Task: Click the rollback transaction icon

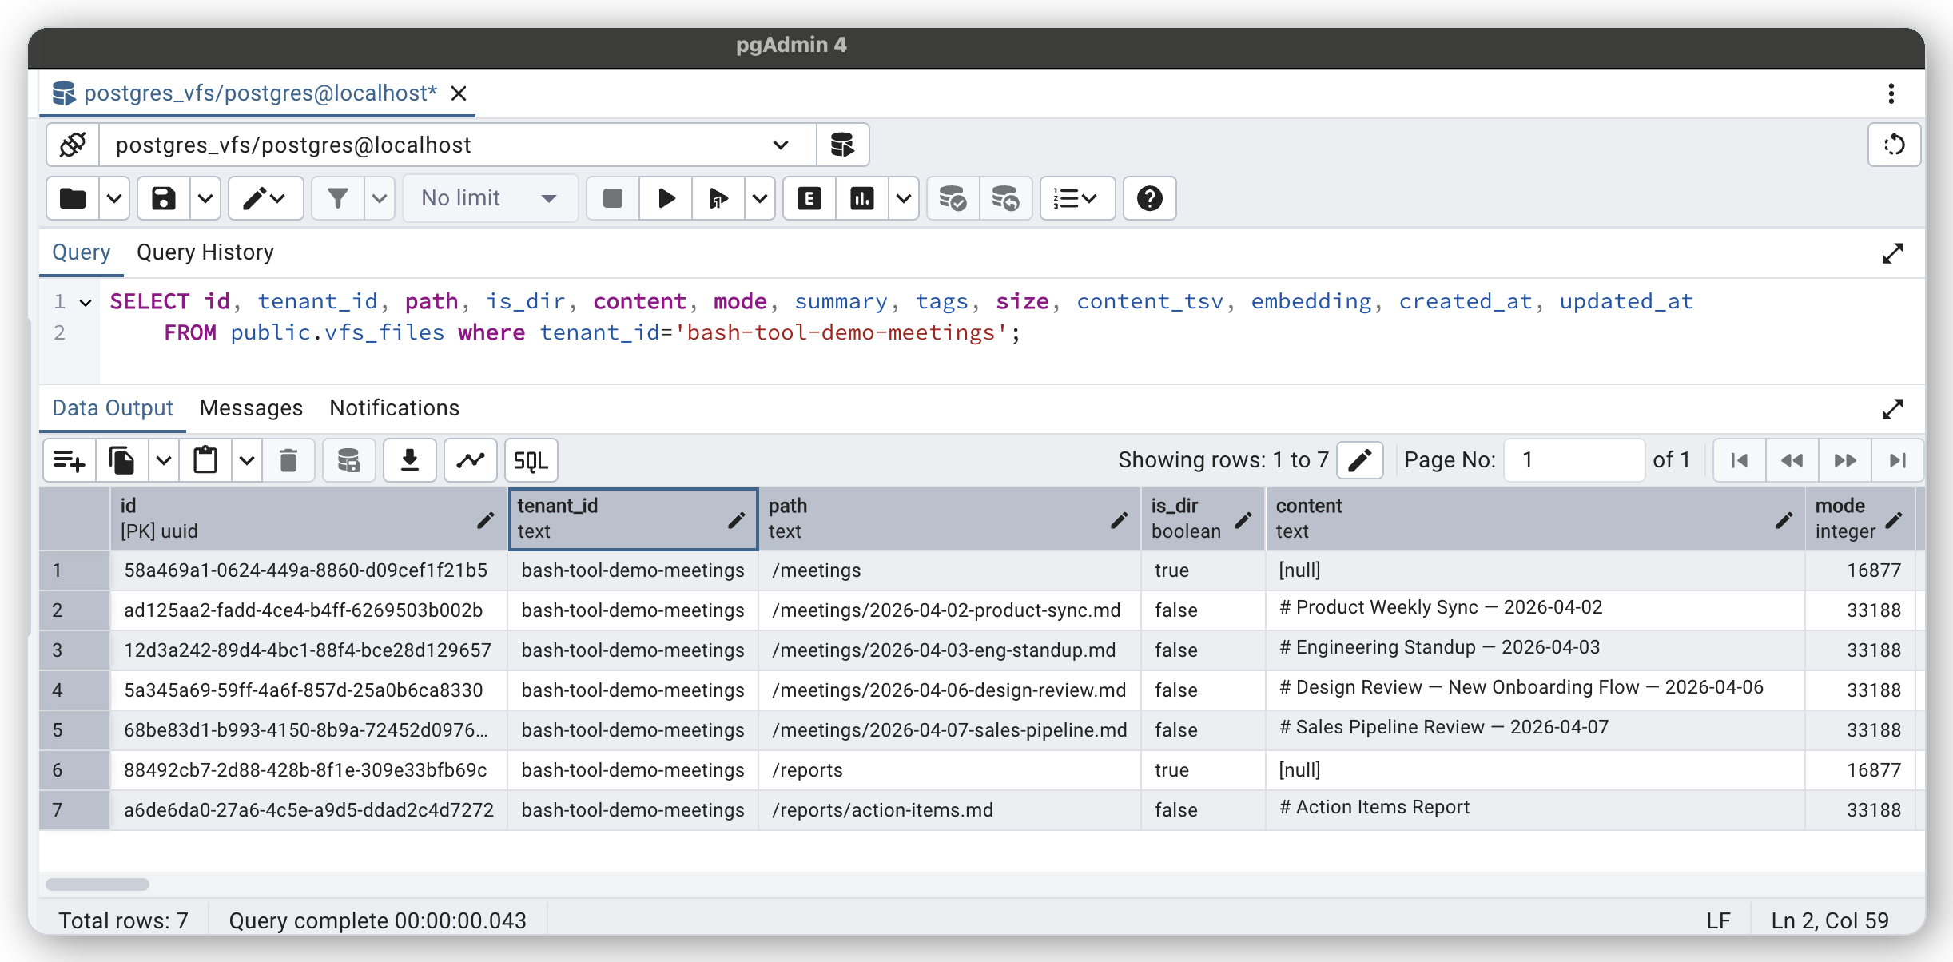Action: pos(1005,198)
